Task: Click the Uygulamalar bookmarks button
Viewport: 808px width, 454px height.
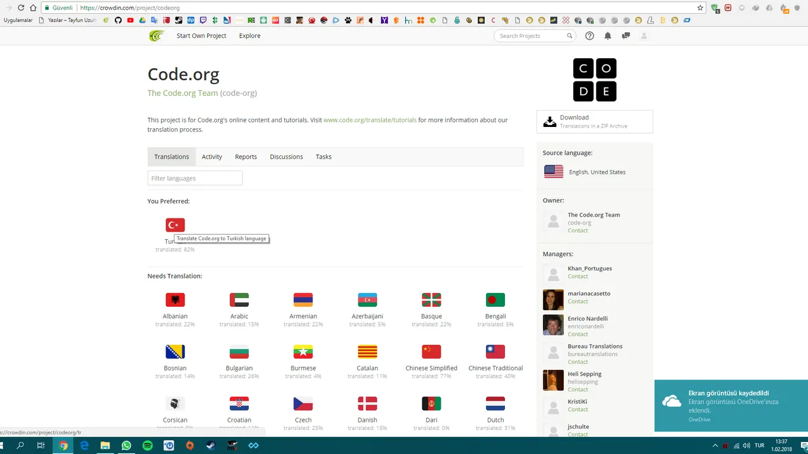Action: click(18, 20)
